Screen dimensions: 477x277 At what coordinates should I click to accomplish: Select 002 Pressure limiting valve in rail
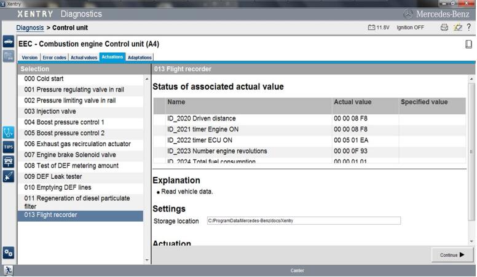[81, 101]
